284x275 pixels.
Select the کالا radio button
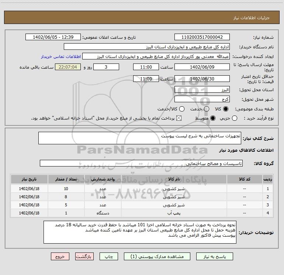[x=226, y=109]
